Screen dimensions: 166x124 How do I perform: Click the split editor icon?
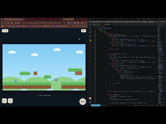162,24
